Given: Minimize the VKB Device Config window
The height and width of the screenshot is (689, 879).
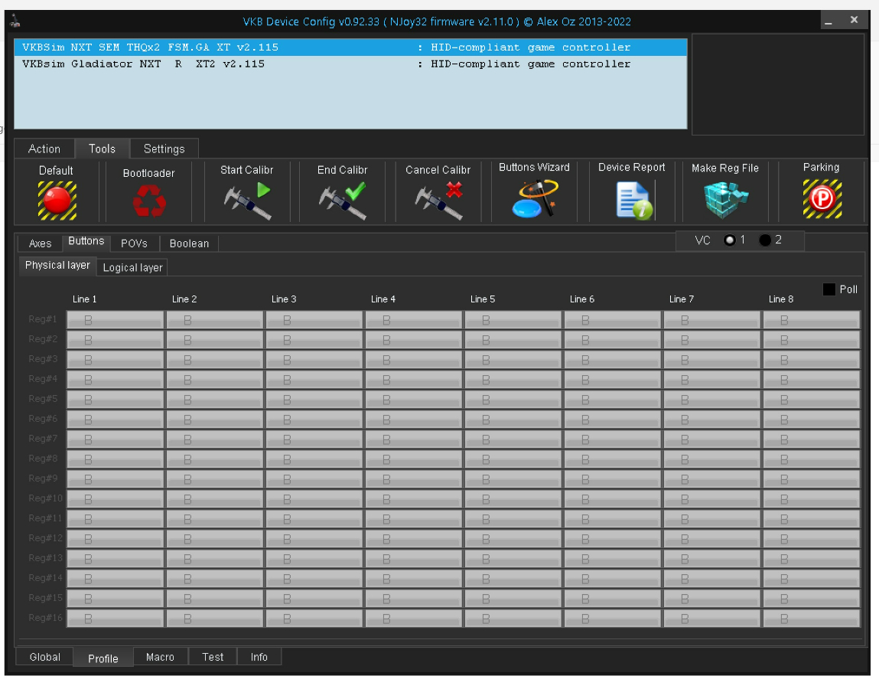Looking at the screenshot, I should coord(829,21).
